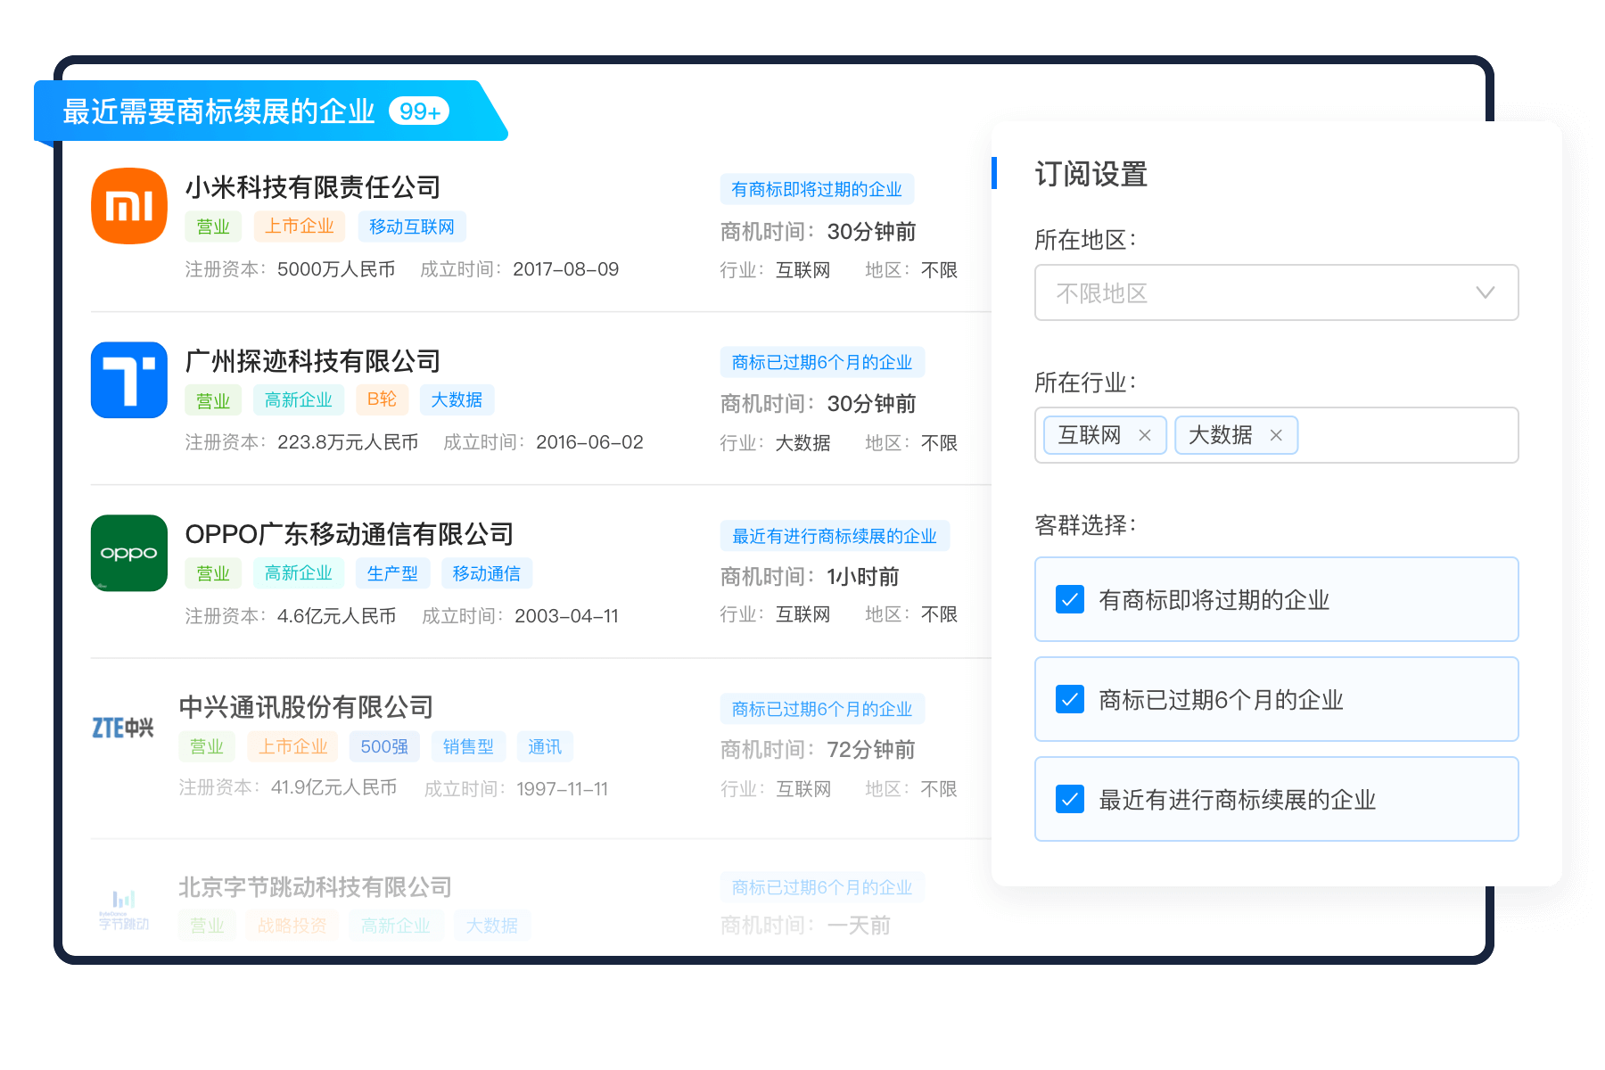1605x1070 pixels.
Task: Click 营业 tag under 小米科技
Action: [x=213, y=226]
